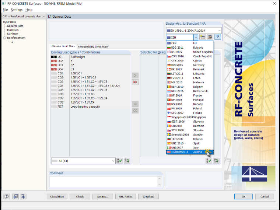The image size is (280, 210).
Task: Pick UNE:2013 Spain annex
Action: (190, 143)
